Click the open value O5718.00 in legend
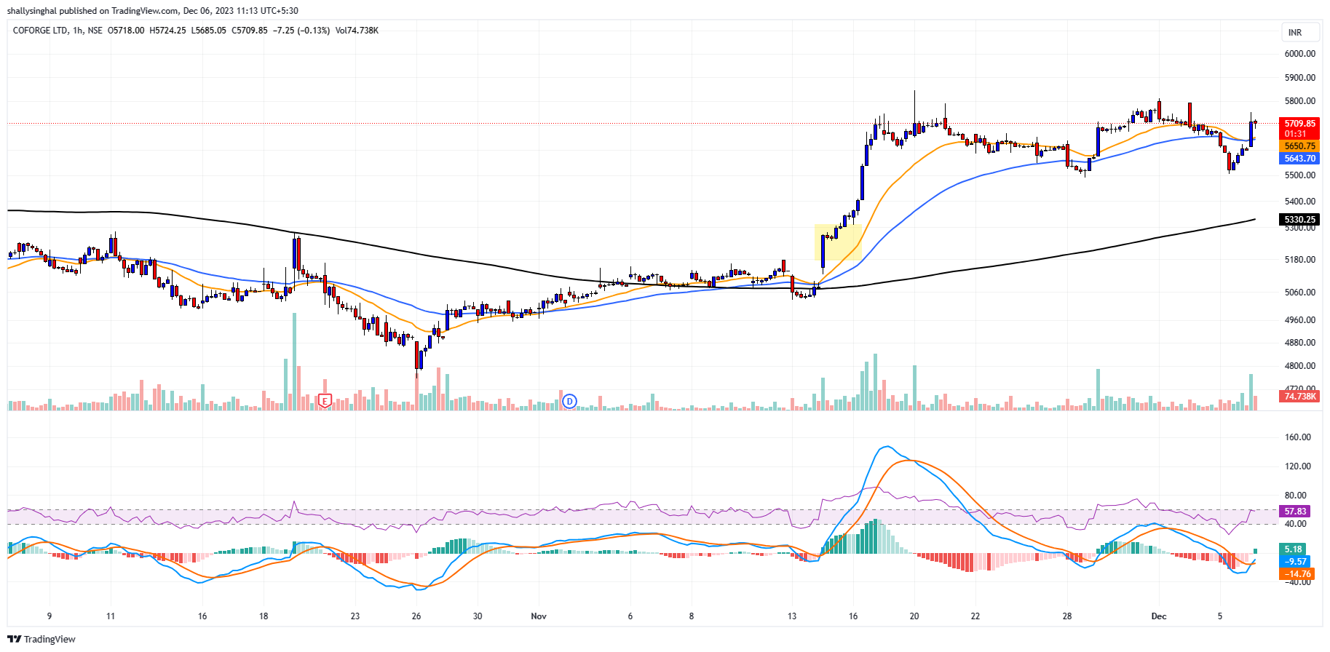Viewport: 1330px width, 652px height. (126, 31)
